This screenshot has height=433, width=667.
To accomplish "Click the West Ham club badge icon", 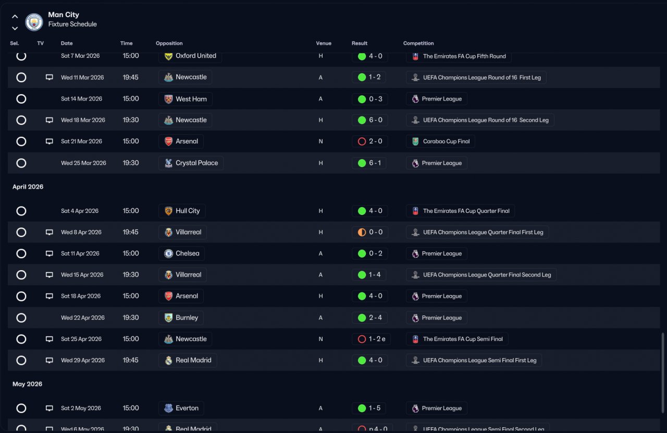I will (x=168, y=99).
